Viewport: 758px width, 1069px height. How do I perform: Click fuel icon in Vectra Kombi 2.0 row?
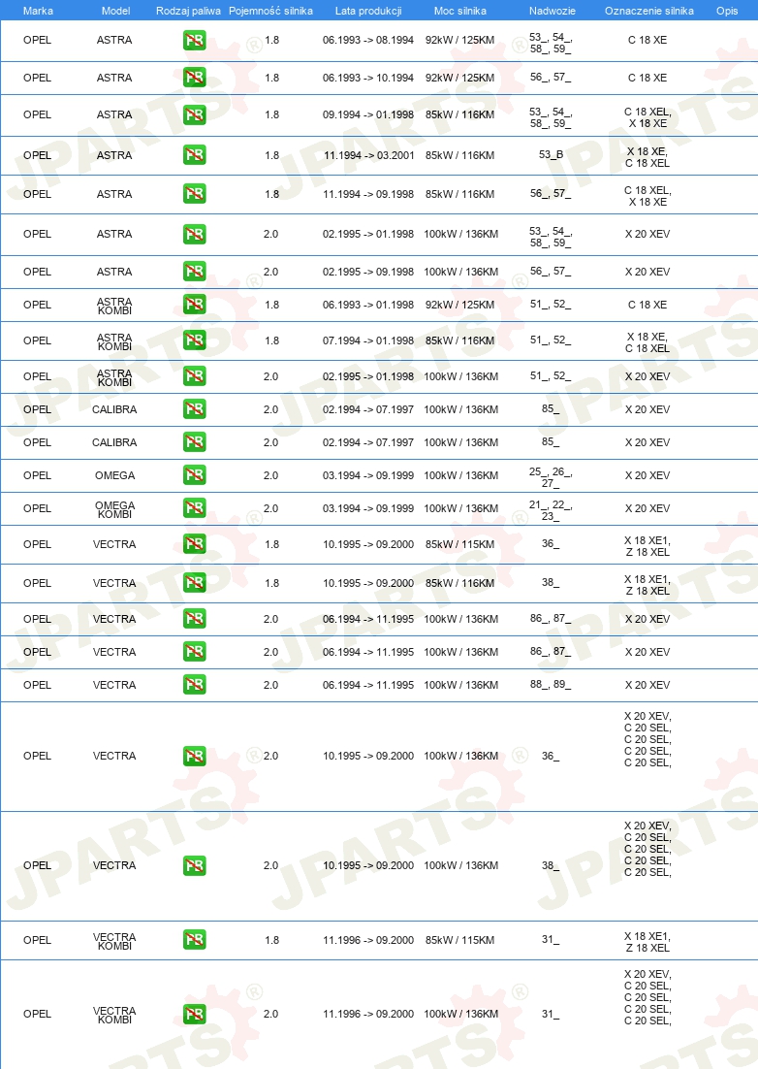[x=194, y=1014]
